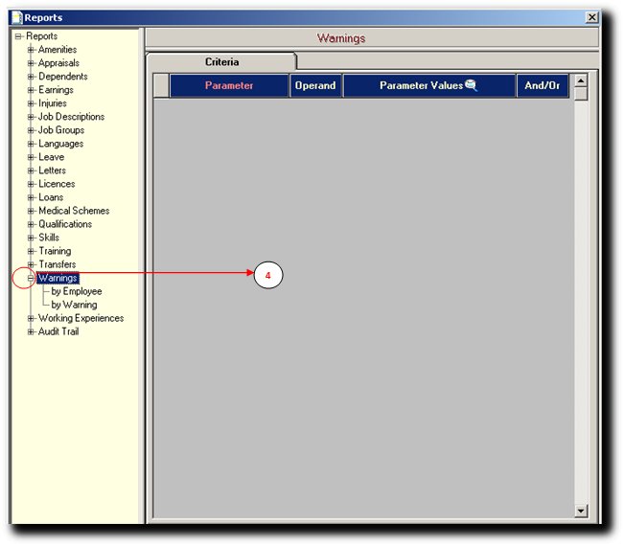This screenshot has width=624, height=546.
Task: Select Medical Schemes in the tree
Action: pos(74,211)
